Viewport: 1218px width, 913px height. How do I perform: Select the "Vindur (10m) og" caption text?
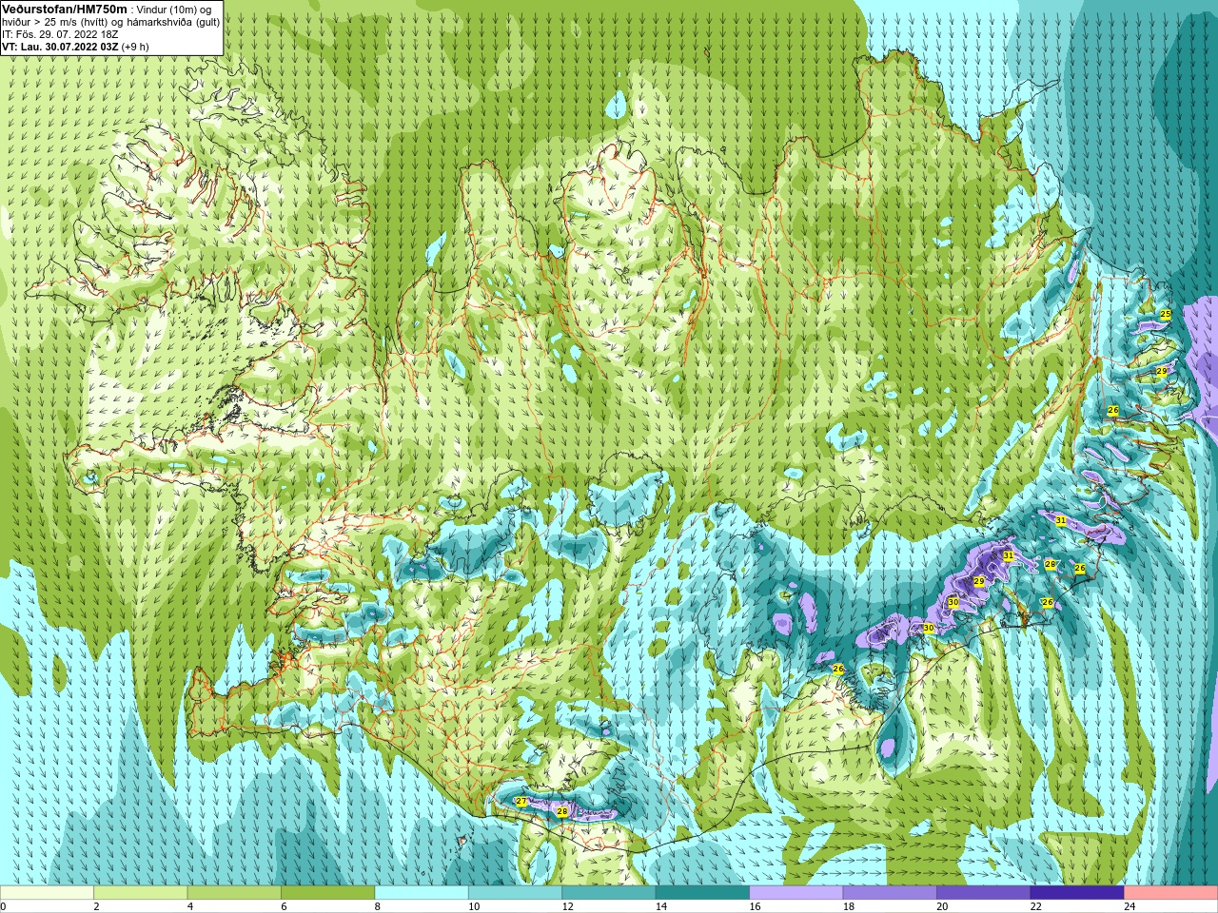pyautogui.click(x=174, y=10)
